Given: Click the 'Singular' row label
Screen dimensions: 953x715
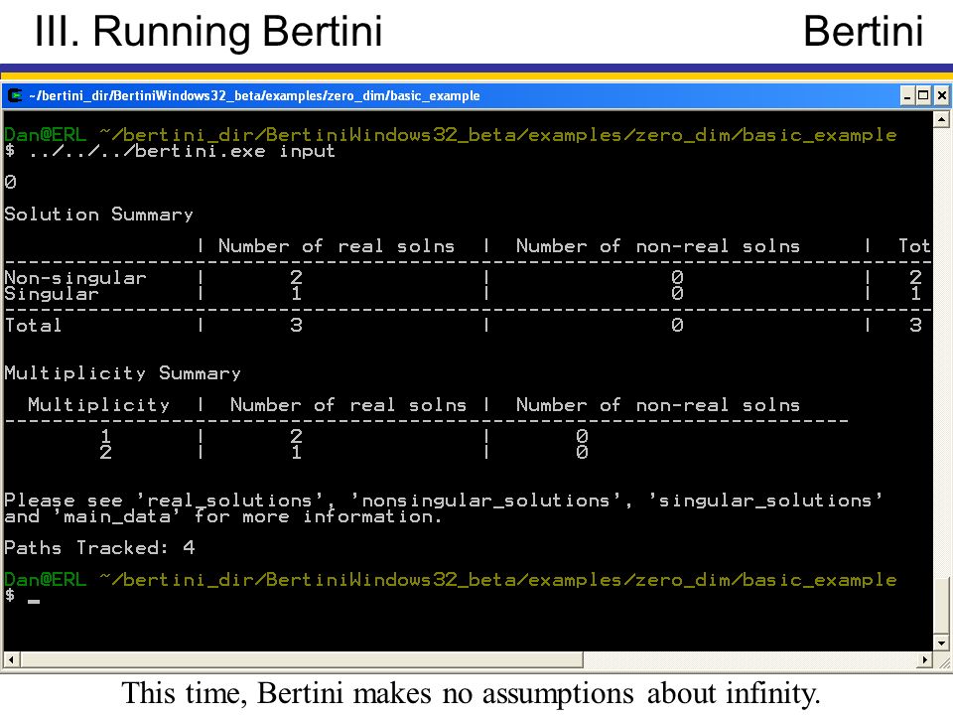Looking at the screenshot, I should (51, 294).
